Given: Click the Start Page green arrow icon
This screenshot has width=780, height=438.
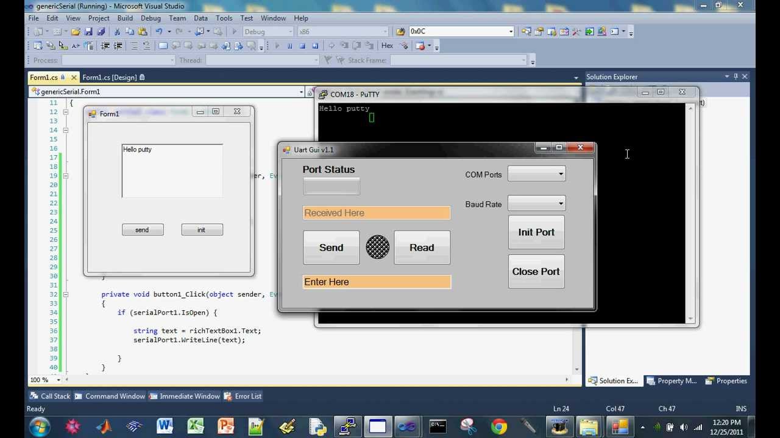Looking at the screenshot, I should pos(589,32).
